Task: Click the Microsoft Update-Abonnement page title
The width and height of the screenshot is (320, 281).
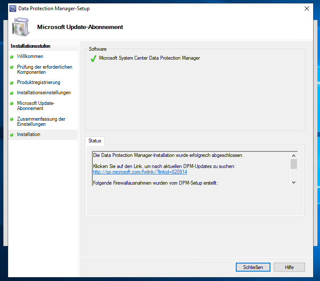Action: click(80, 27)
